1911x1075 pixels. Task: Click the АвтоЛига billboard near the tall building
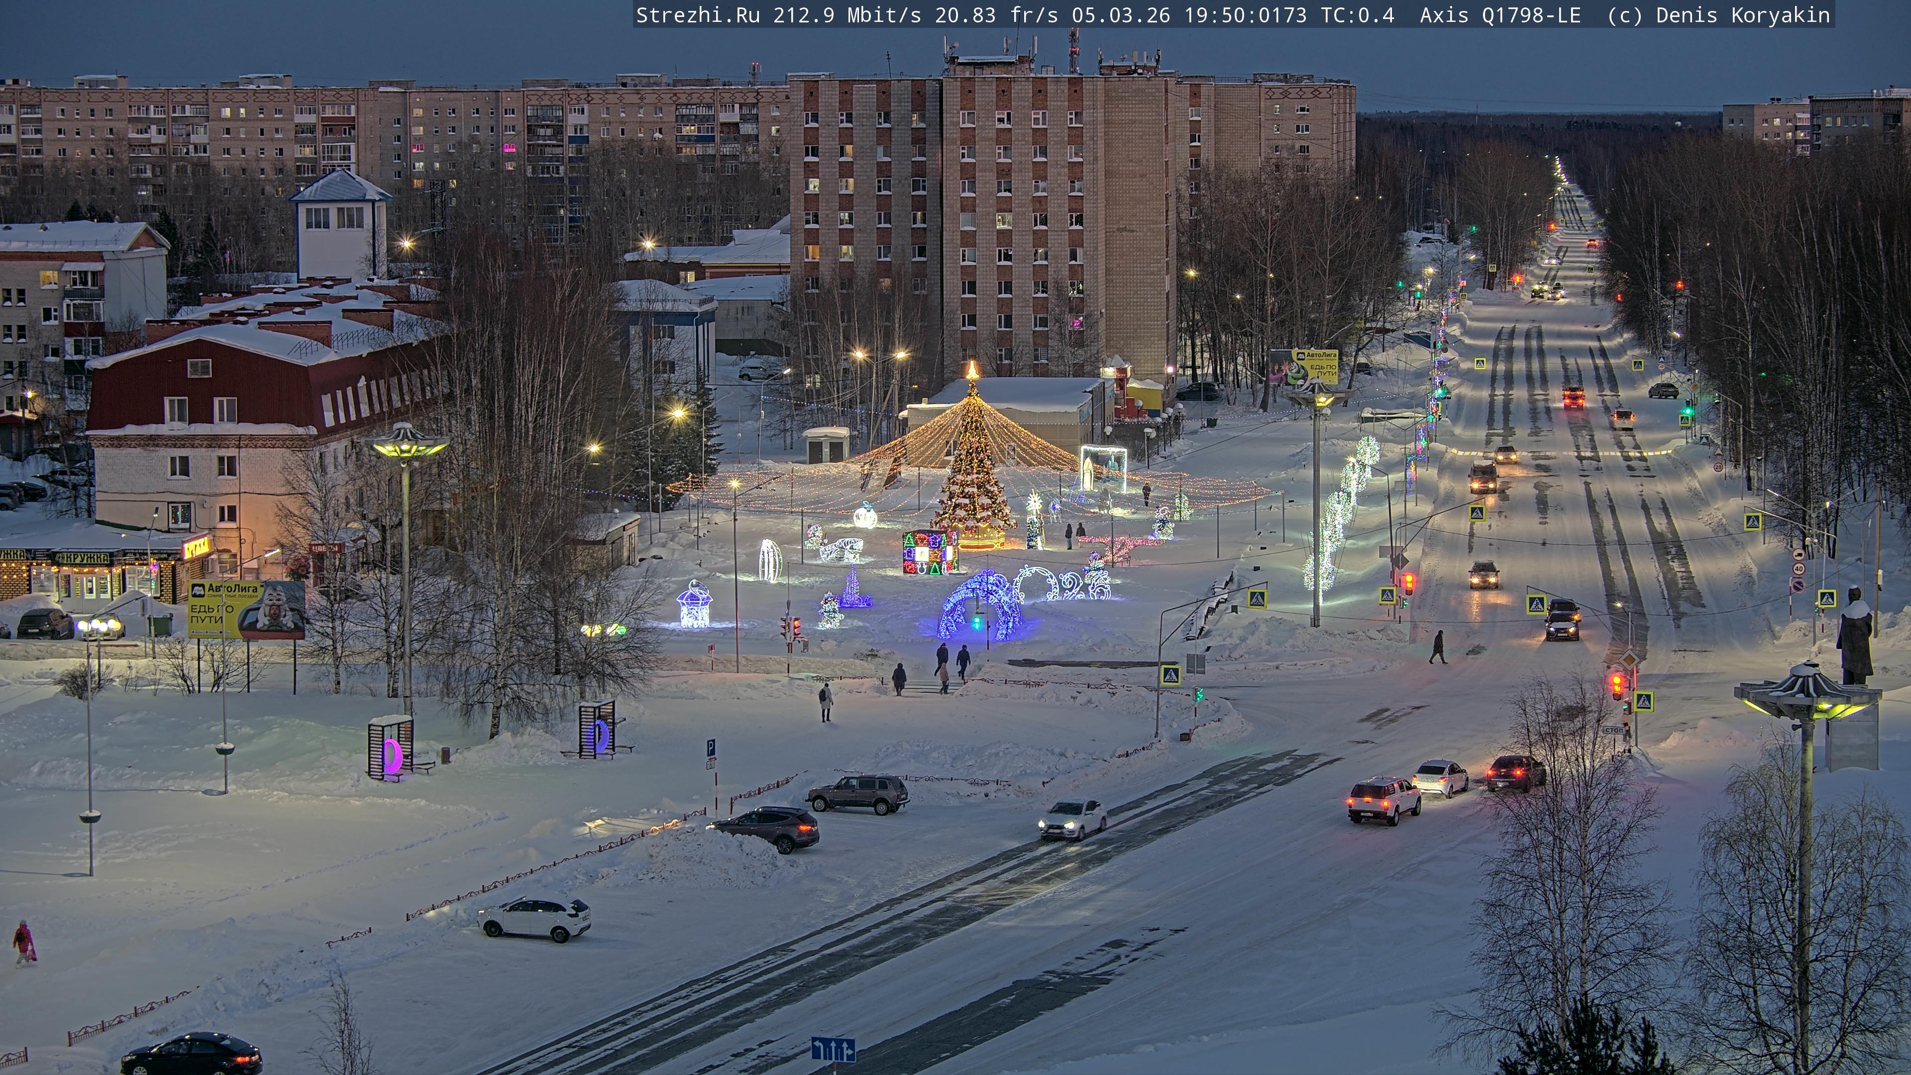pos(1304,367)
